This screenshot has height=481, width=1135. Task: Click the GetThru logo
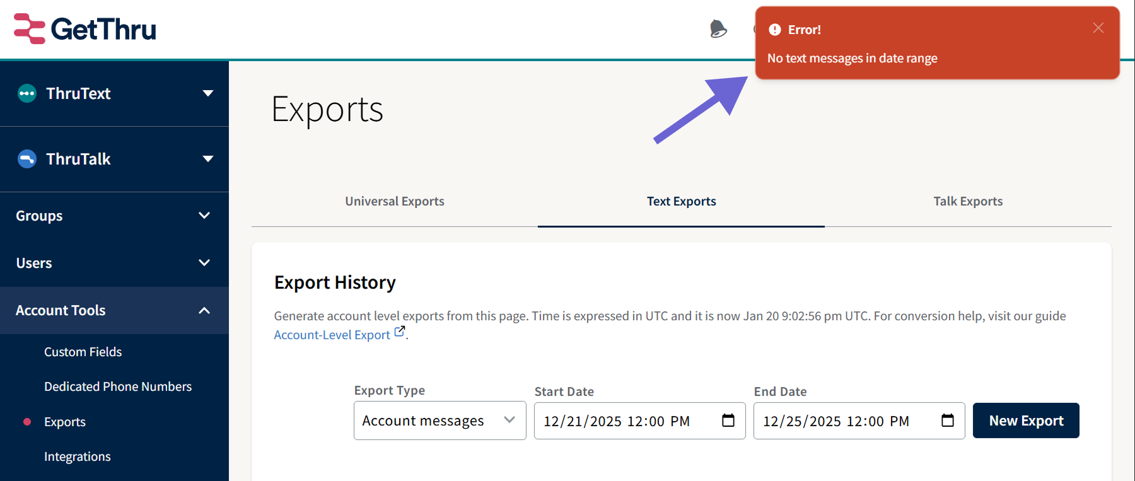85,29
